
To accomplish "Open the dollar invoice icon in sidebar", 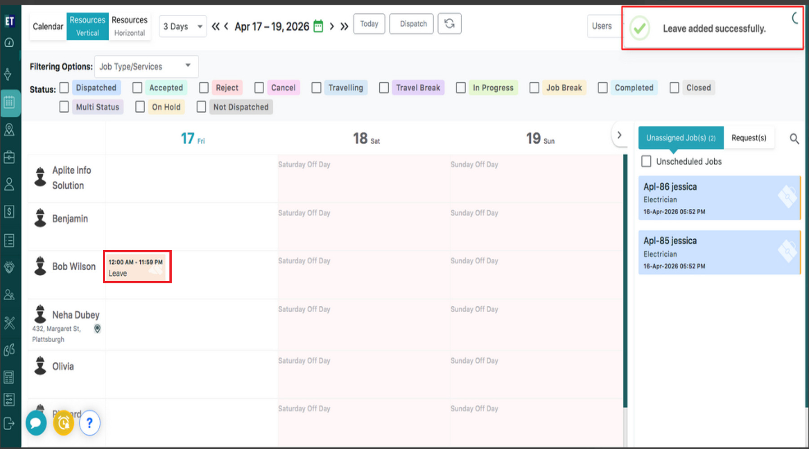I will pyautogui.click(x=9, y=211).
